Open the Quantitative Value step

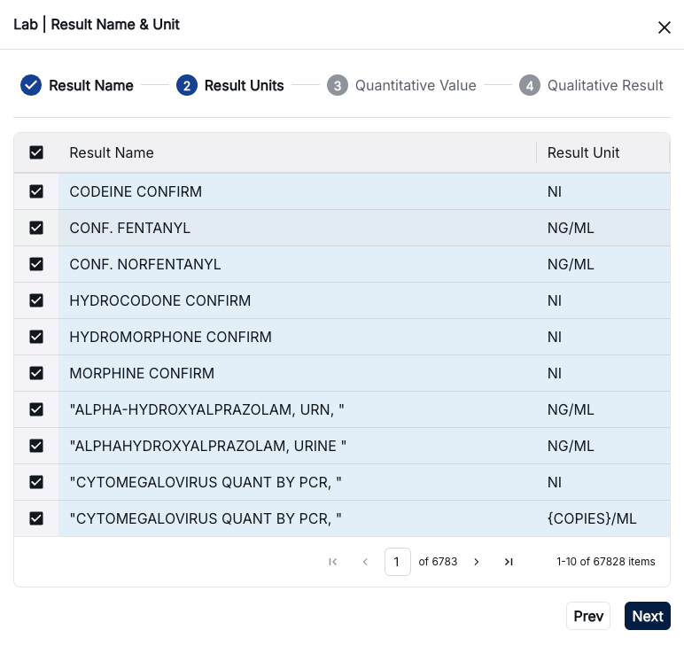tap(416, 85)
